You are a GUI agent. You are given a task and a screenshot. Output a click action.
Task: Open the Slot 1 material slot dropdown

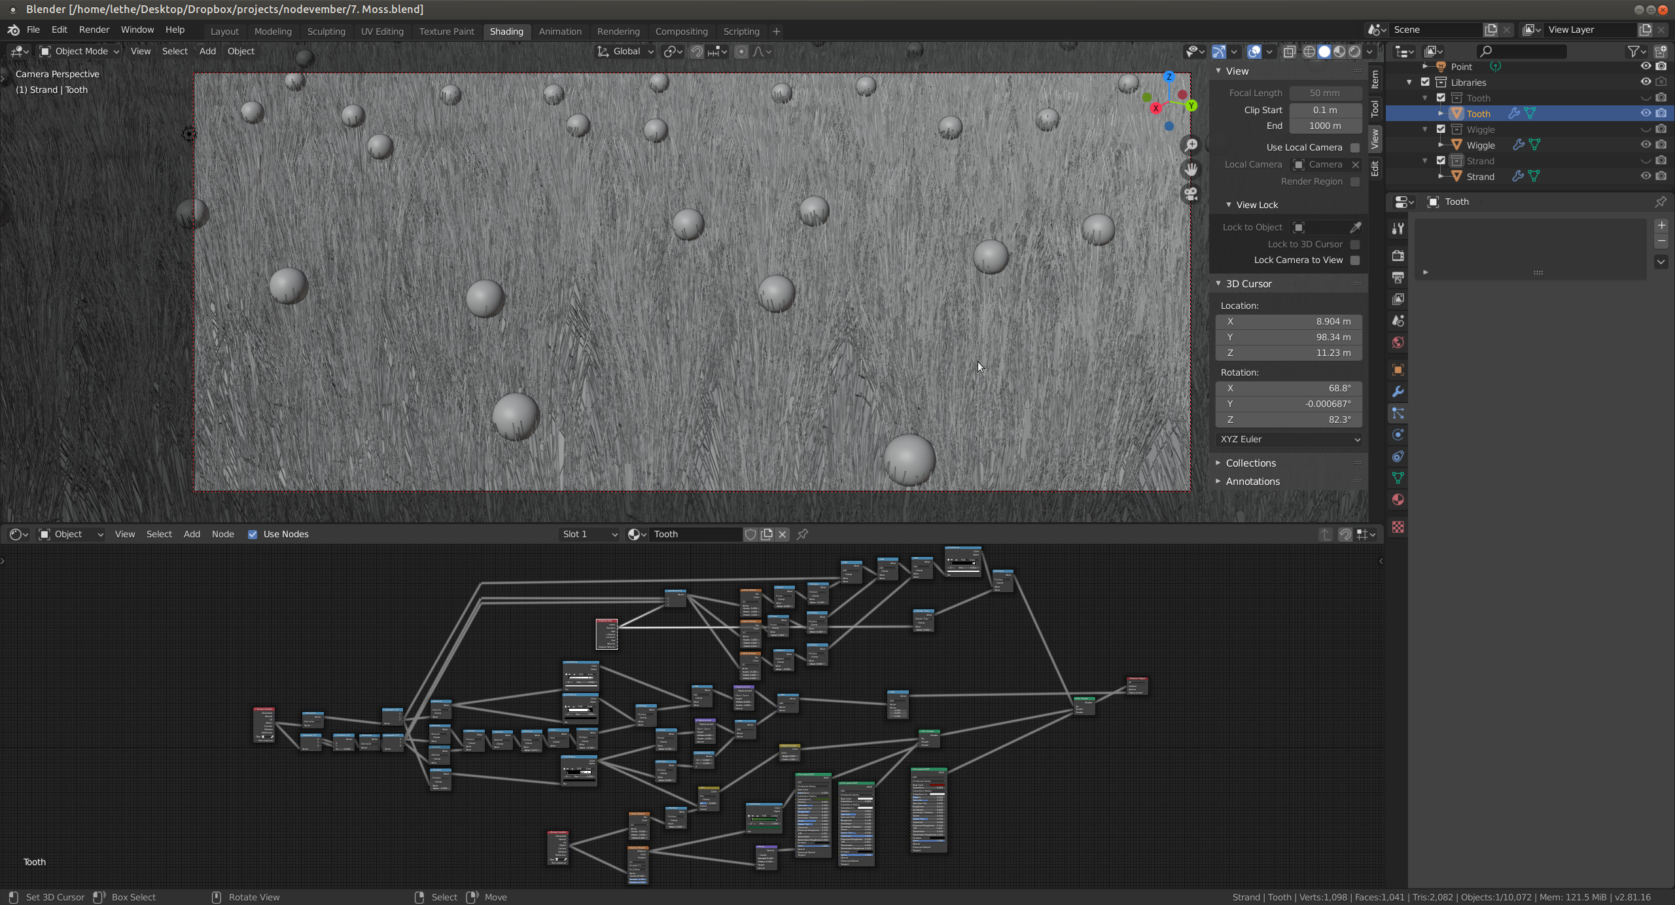589,534
